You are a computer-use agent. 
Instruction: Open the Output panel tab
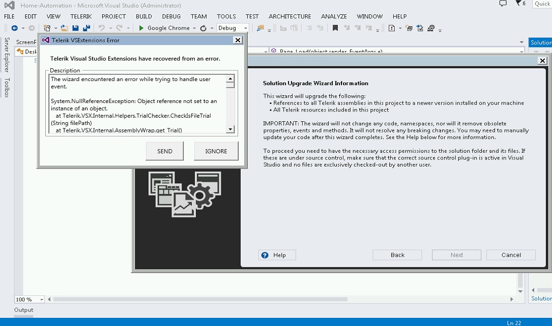click(x=23, y=310)
